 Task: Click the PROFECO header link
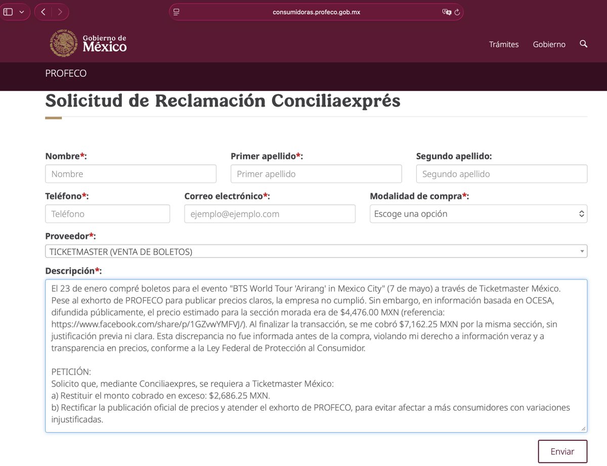(66, 73)
